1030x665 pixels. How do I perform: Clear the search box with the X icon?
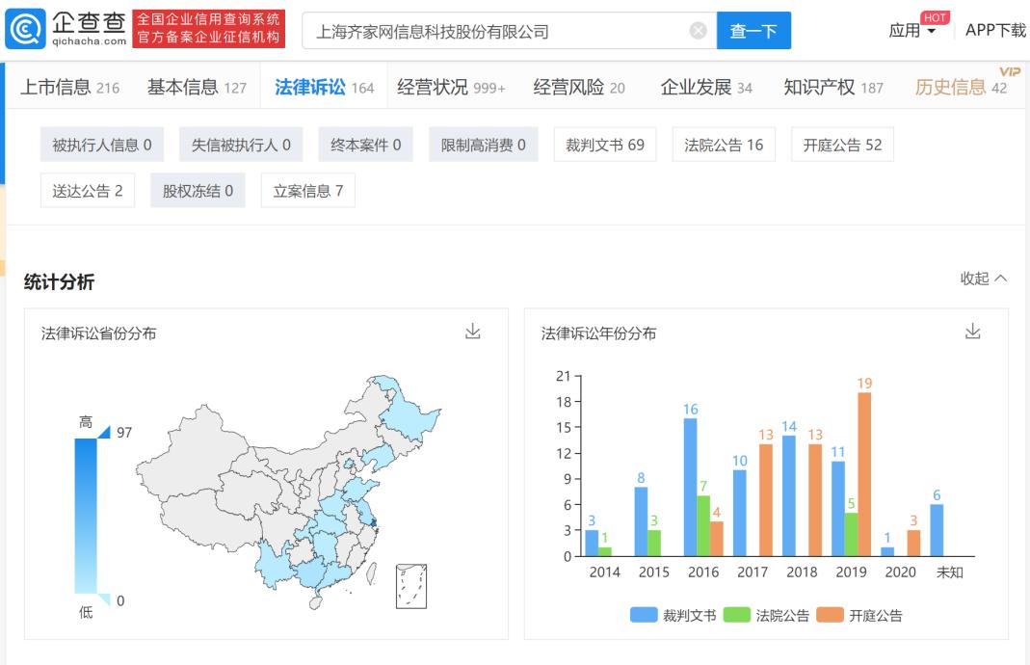698,29
